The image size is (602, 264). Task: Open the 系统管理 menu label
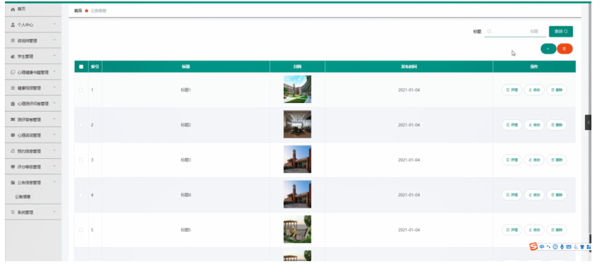pyautogui.click(x=25, y=212)
